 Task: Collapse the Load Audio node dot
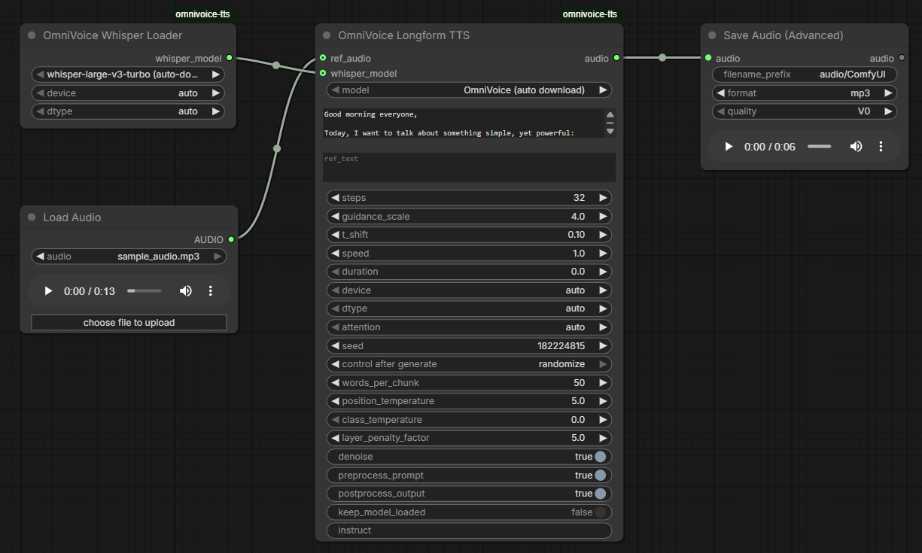(x=32, y=217)
